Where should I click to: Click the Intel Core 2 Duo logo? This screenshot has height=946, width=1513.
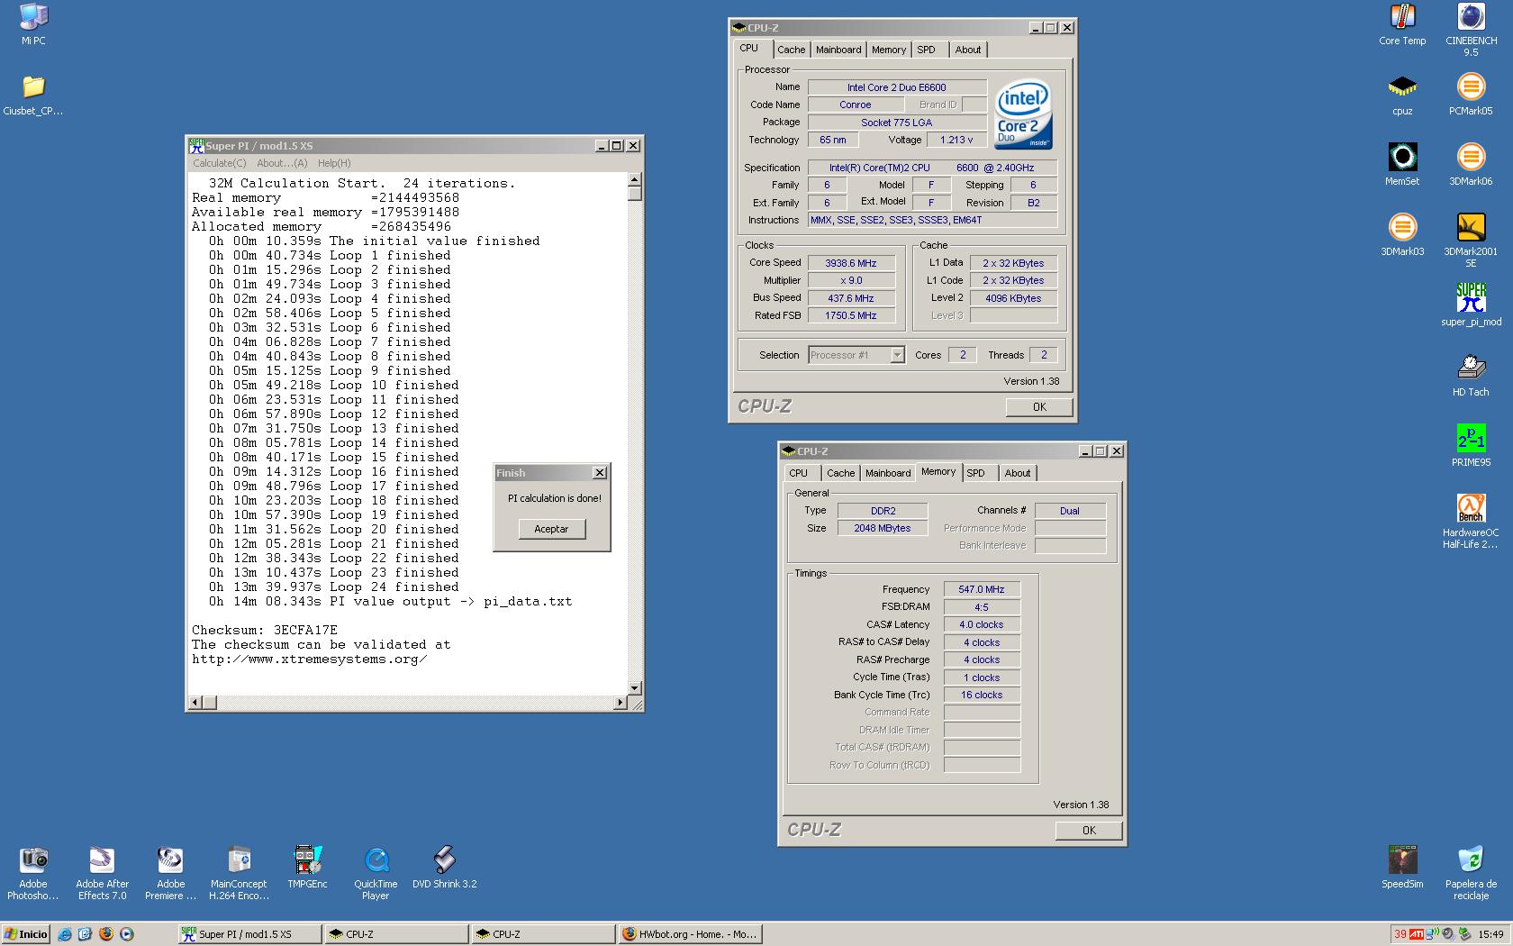point(1024,114)
